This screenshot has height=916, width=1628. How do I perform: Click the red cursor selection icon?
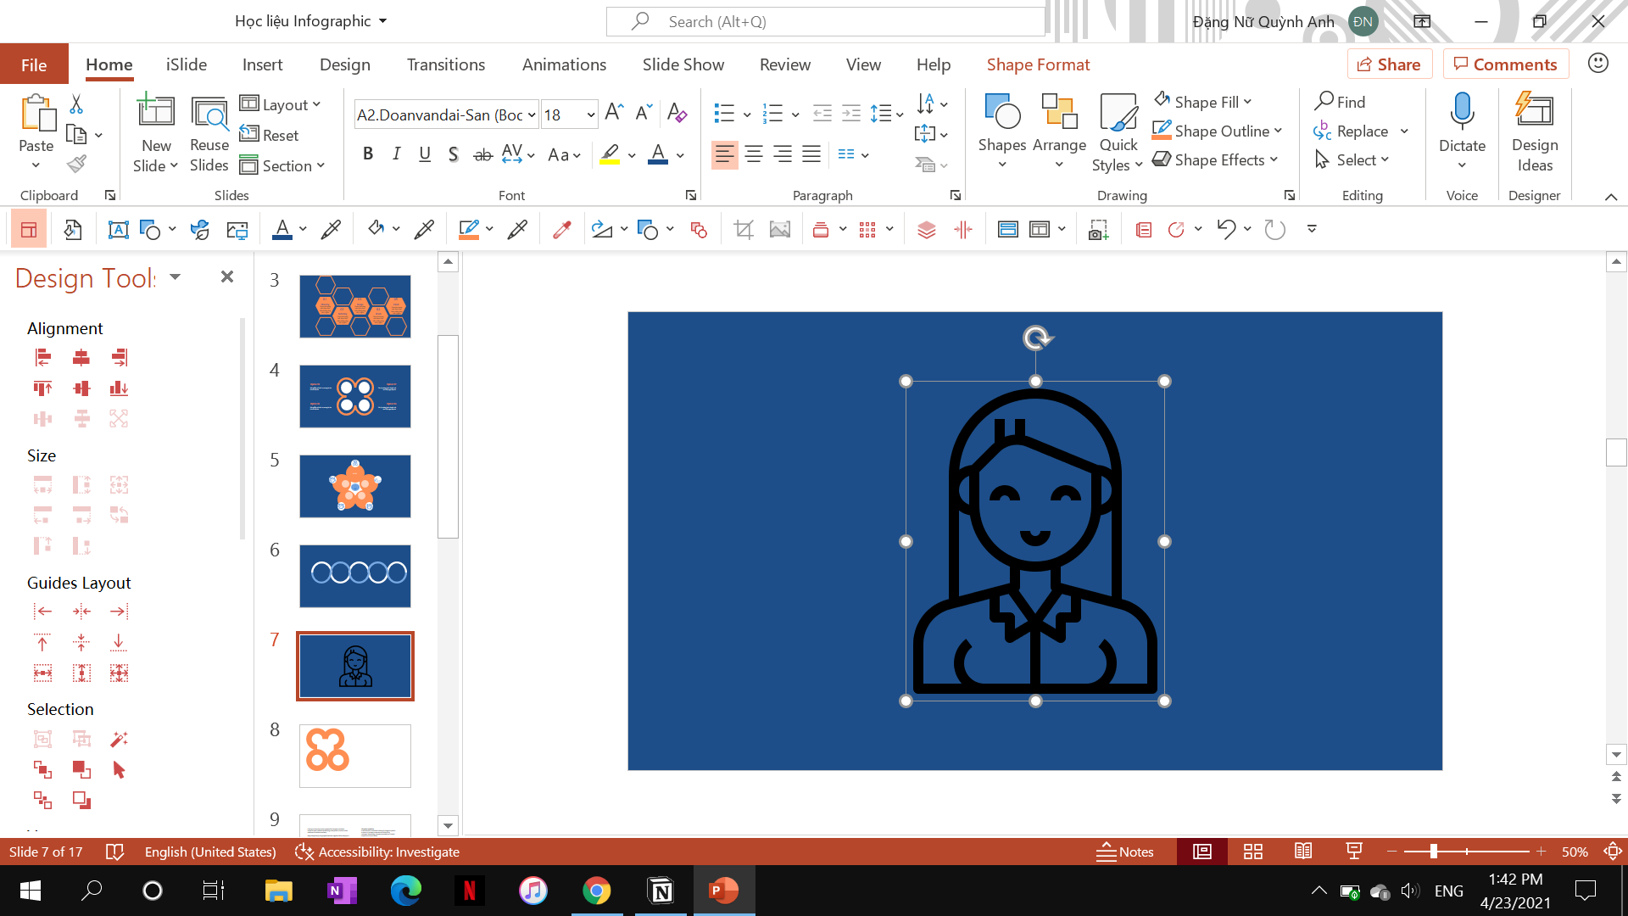click(120, 770)
